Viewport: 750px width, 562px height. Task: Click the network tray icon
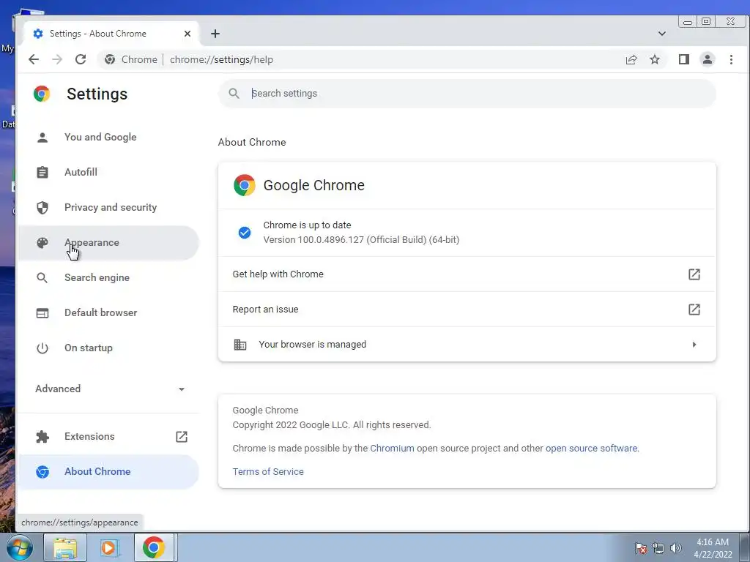[658, 548]
